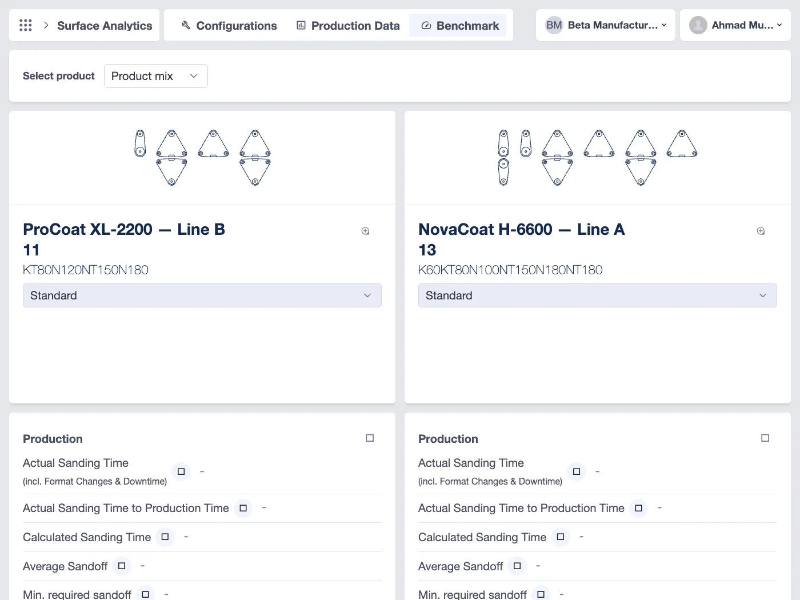Image resolution: width=800 pixels, height=600 pixels.
Task: Open Beta Manufacturing organization selector
Action: 606,25
